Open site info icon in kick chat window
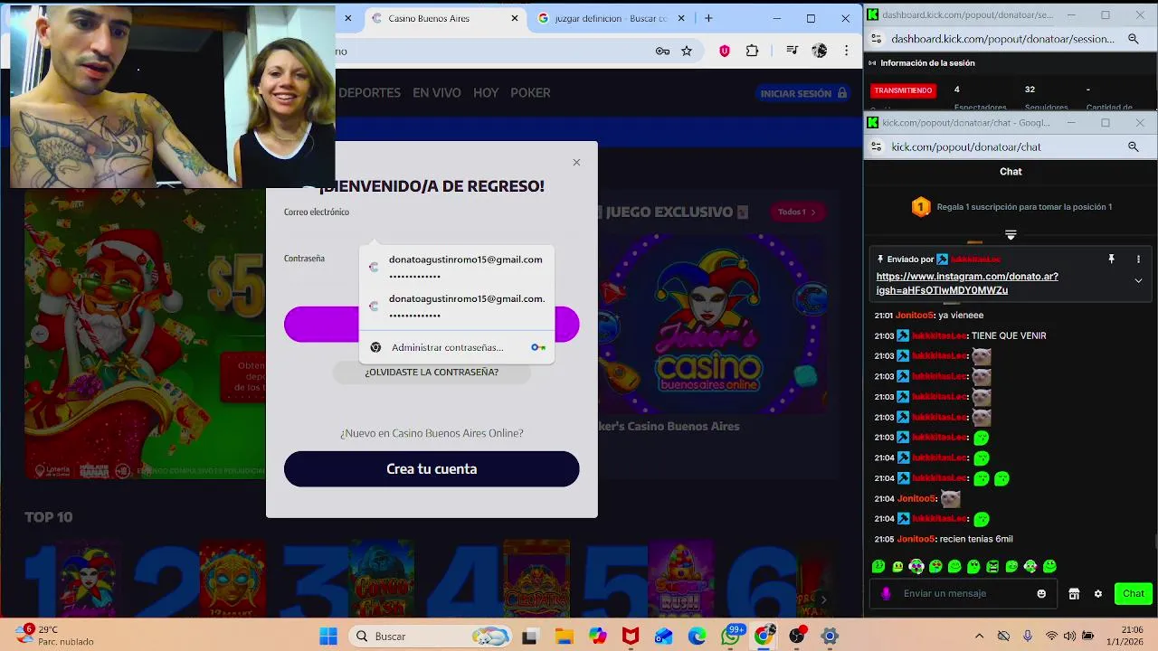The width and height of the screenshot is (1158, 651). 875,146
